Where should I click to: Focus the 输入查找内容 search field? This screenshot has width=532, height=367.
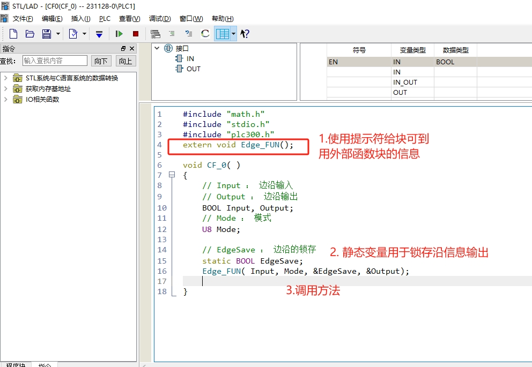pos(55,61)
